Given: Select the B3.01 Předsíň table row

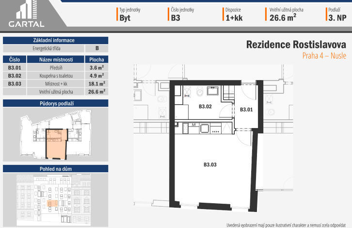Looking at the screenshot, I should click(x=56, y=68).
